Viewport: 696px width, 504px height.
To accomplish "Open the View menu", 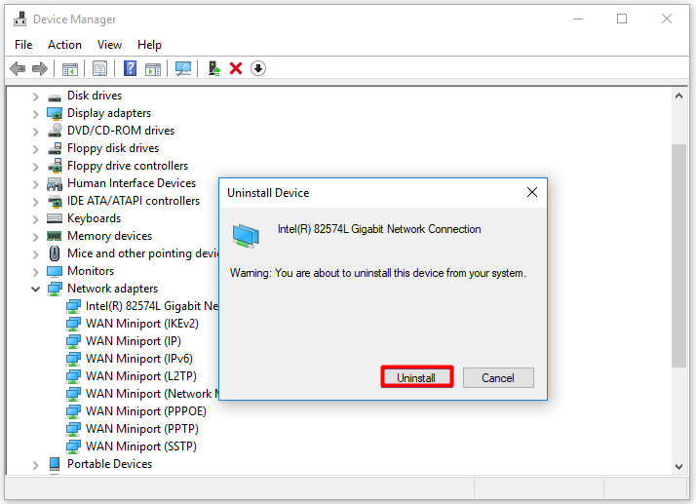I will pos(109,45).
